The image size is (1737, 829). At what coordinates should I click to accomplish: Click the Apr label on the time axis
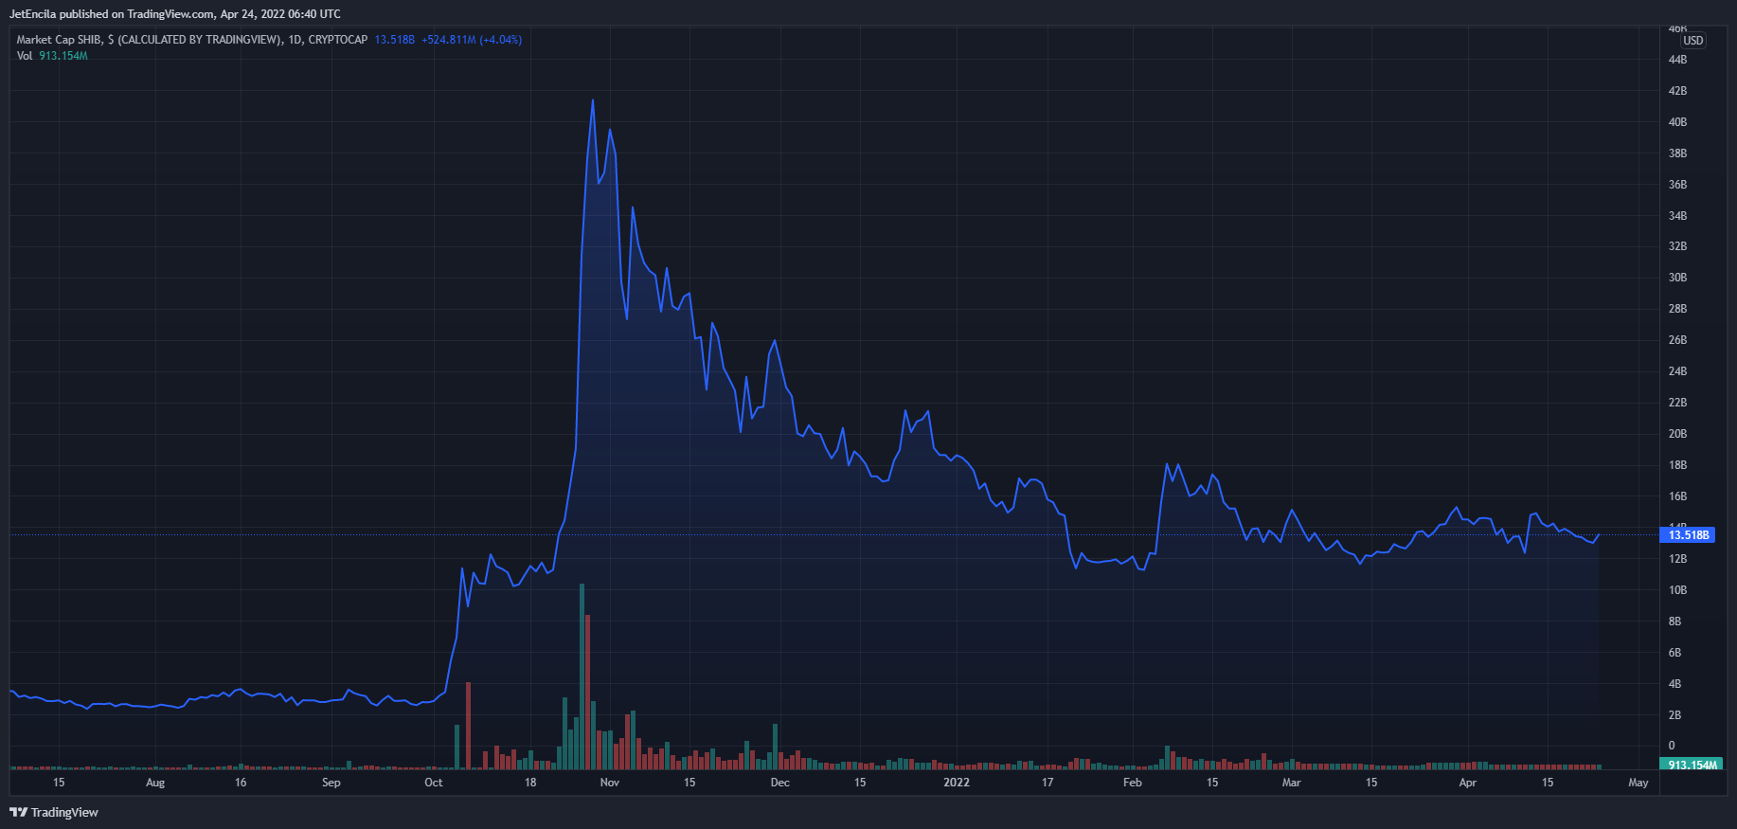click(1468, 783)
